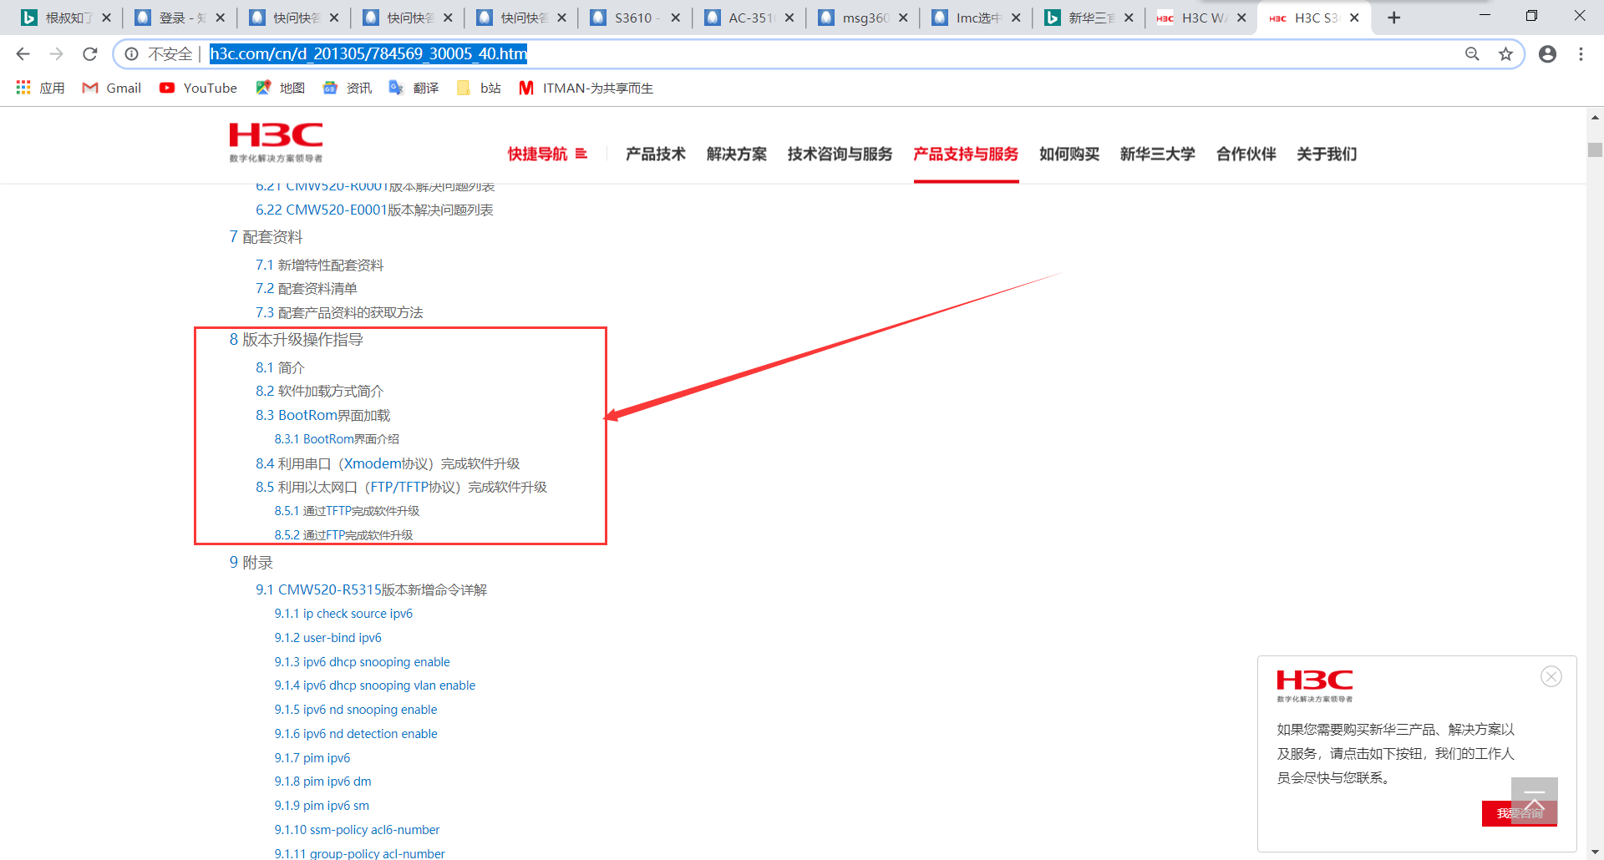
Task: Close the 根叔知 tab
Action: click(106, 18)
